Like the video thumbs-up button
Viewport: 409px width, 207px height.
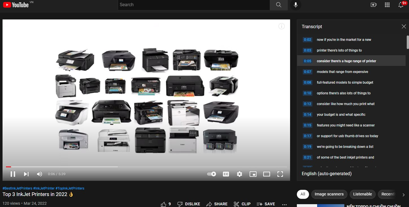[166, 204]
